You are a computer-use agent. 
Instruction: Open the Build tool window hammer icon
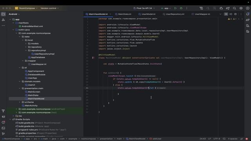(x=3, y=110)
